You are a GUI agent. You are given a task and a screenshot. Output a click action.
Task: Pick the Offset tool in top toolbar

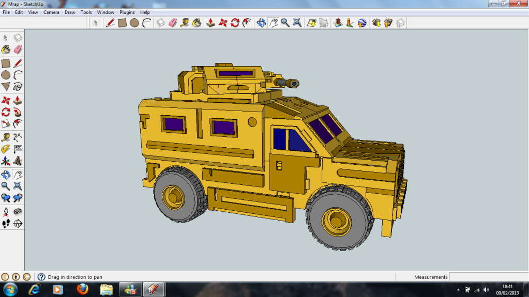(247, 23)
